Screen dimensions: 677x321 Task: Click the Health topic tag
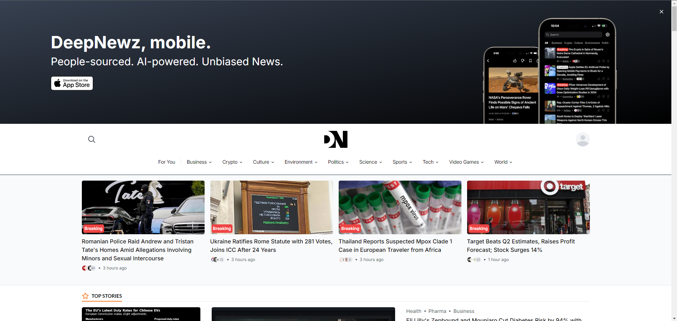pos(413,311)
